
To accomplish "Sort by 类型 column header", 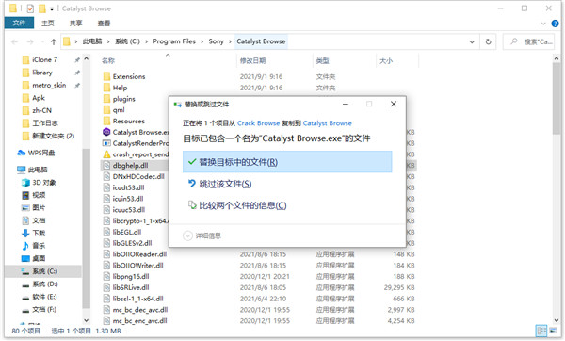I will [x=322, y=60].
